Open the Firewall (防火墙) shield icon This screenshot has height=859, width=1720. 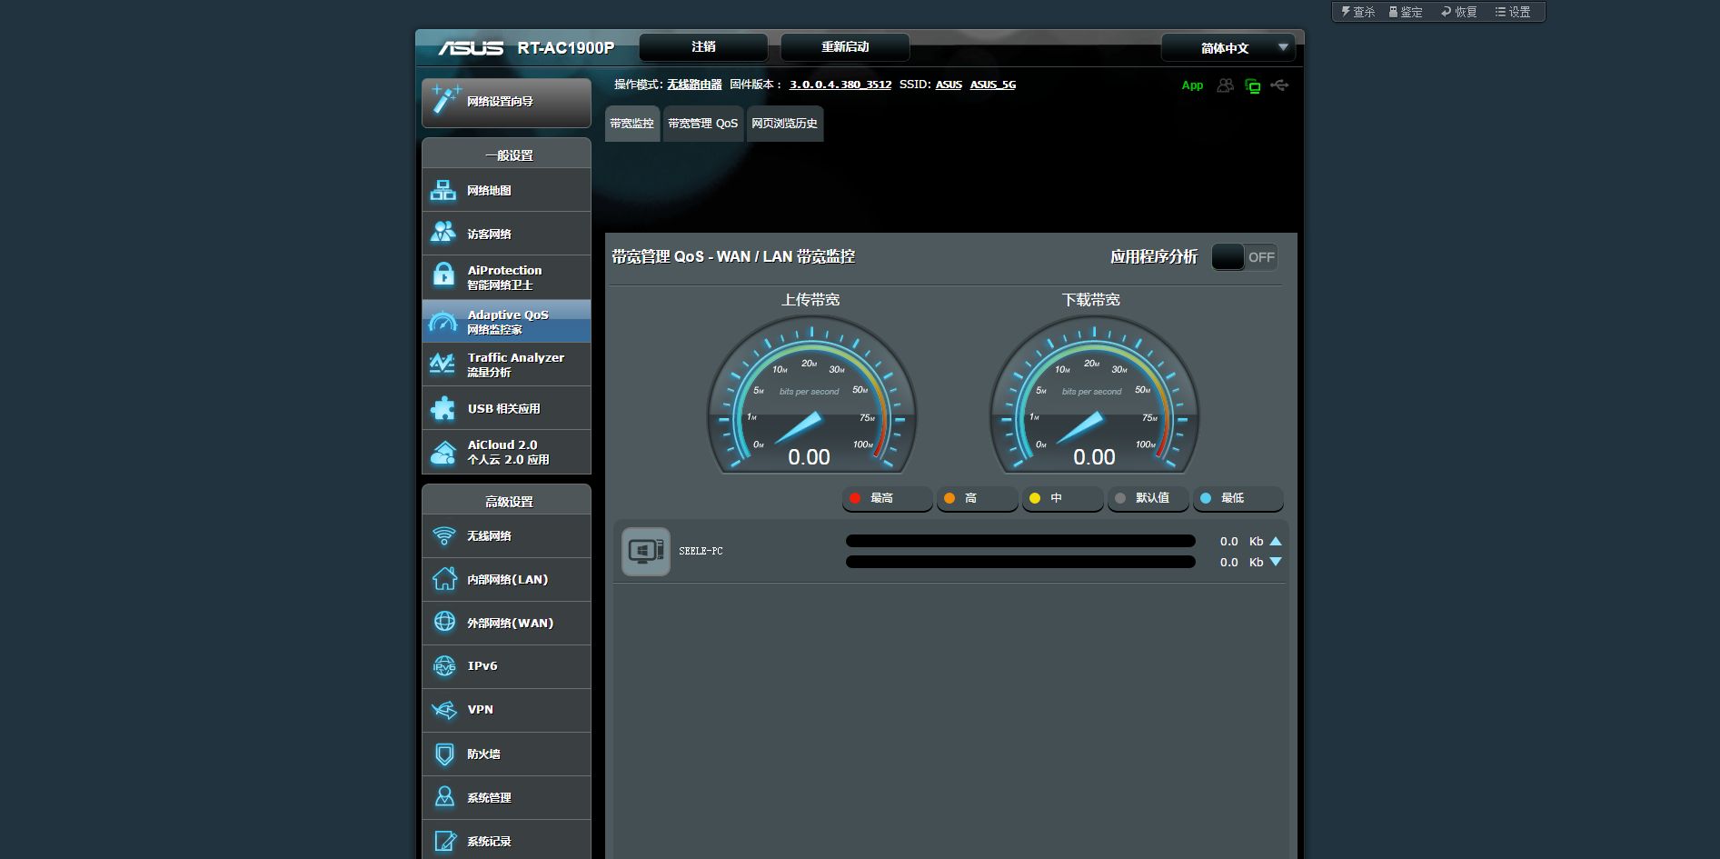[x=444, y=754]
